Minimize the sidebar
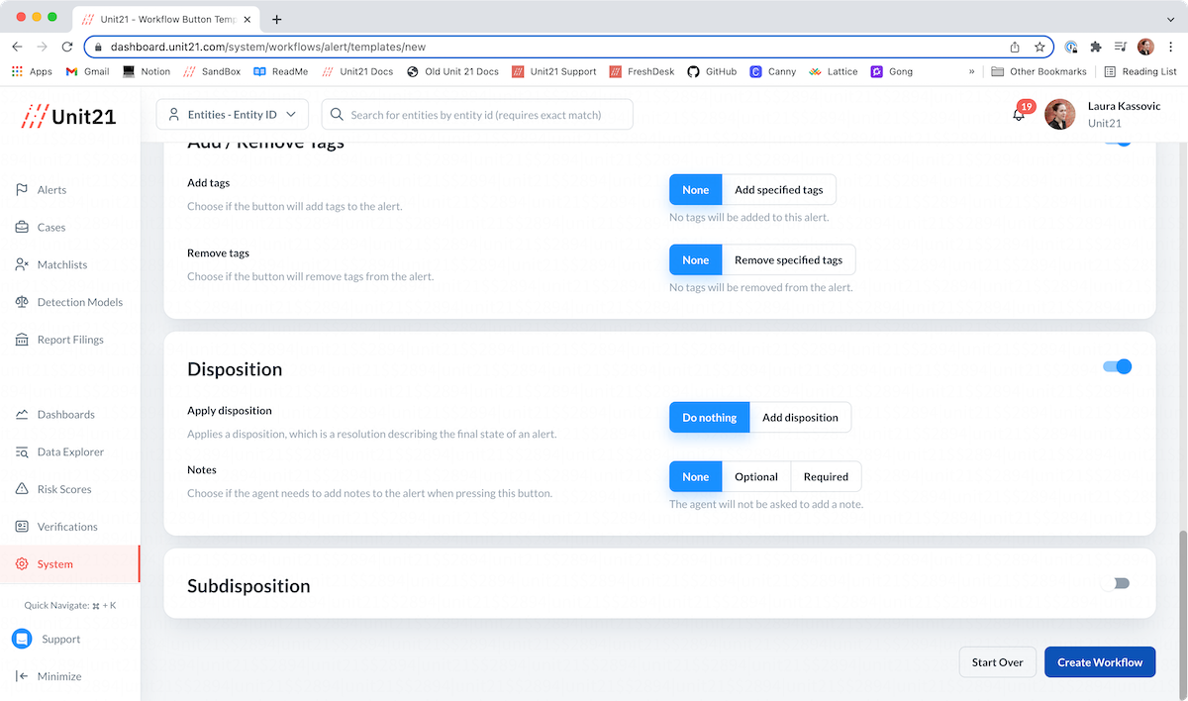This screenshot has height=701, width=1188. pyautogui.click(x=49, y=677)
